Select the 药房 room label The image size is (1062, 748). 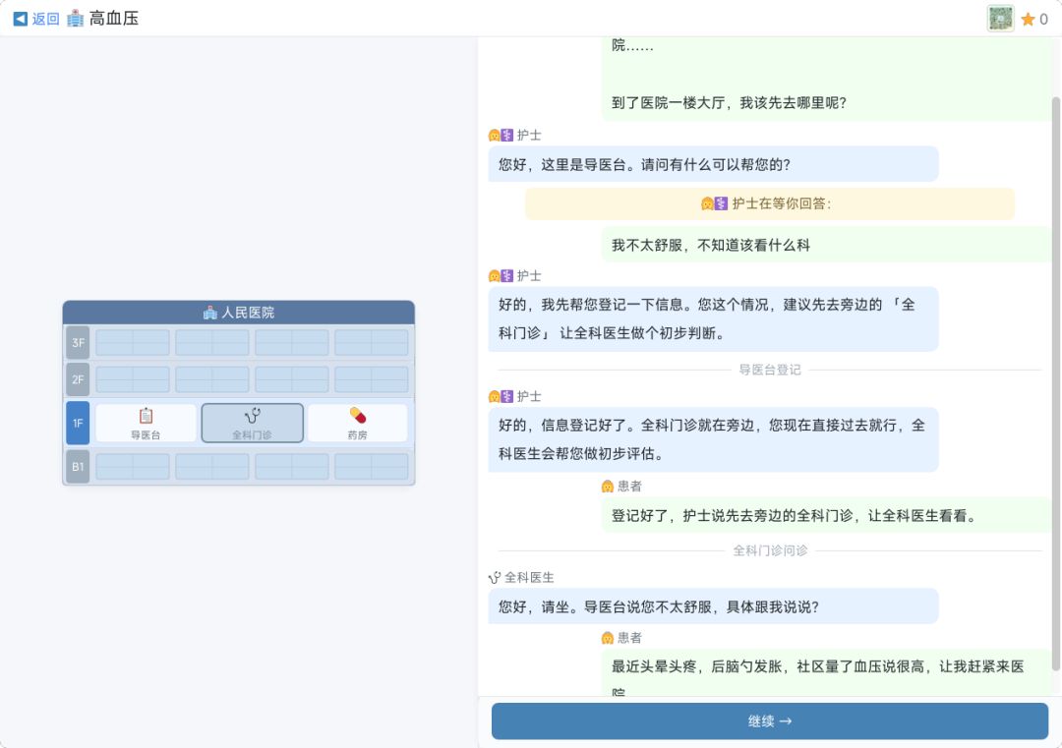point(358,435)
